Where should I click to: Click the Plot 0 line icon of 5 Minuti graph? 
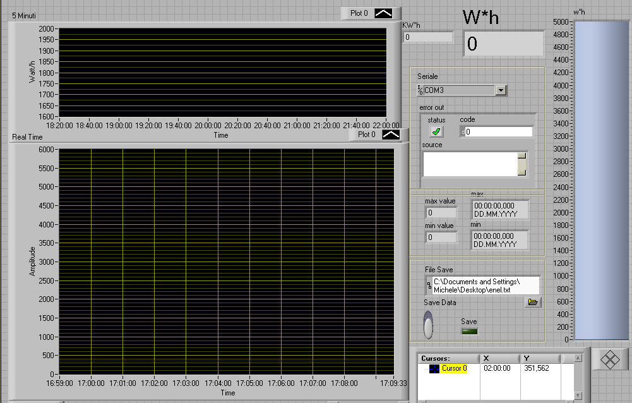pyautogui.click(x=383, y=13)
